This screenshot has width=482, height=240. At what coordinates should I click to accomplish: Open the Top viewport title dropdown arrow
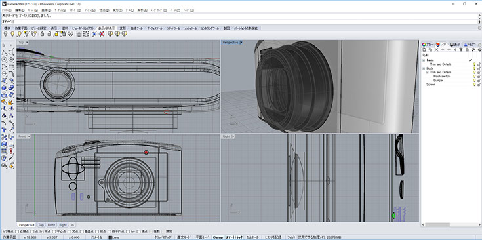click(27, 42)
